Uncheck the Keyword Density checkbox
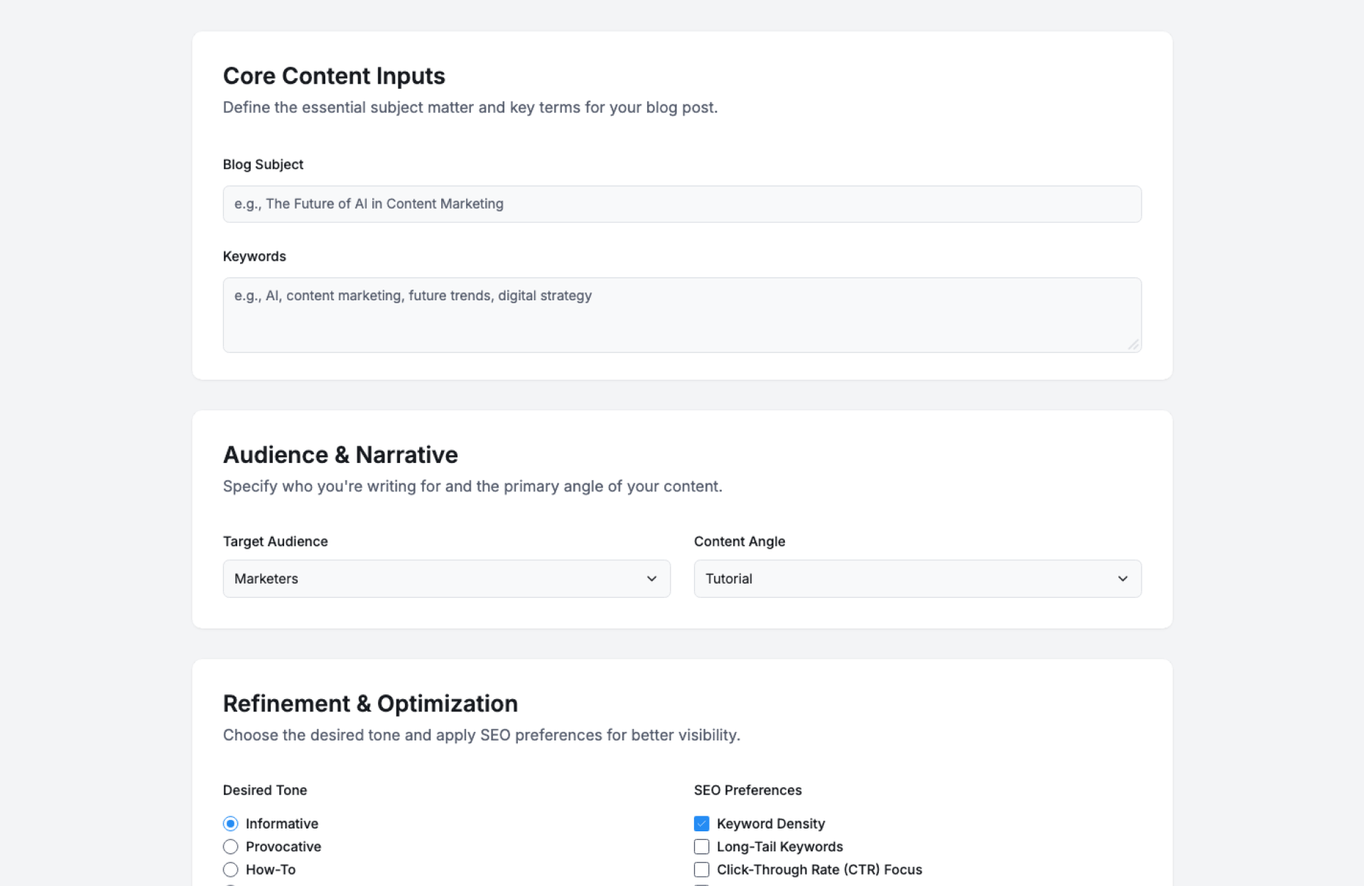The width and height of the screenshot is (1364, 886). point(701,824)
